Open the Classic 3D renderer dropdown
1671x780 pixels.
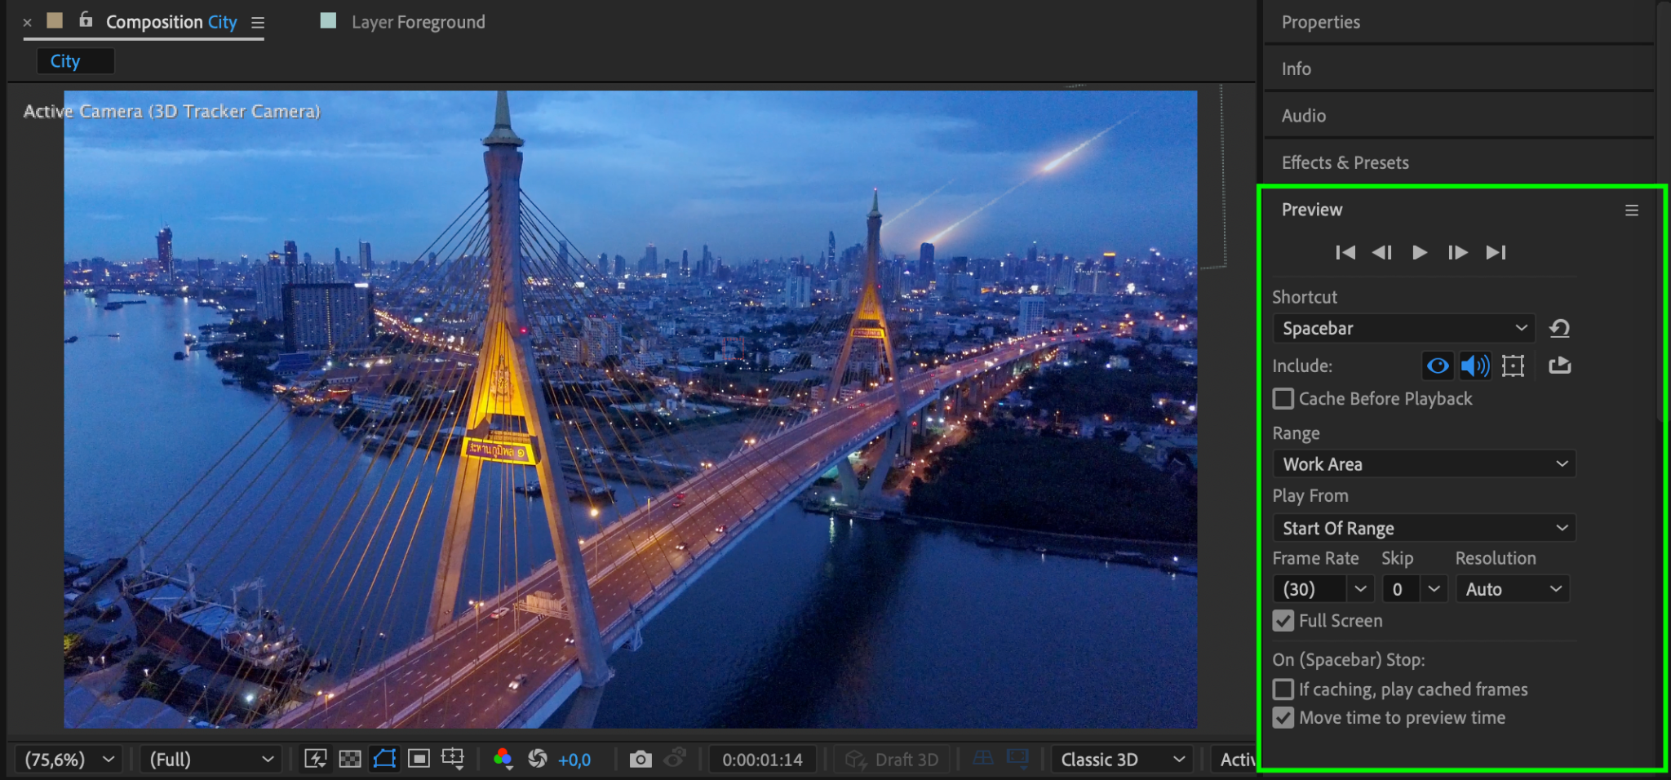coord(1122,760)
